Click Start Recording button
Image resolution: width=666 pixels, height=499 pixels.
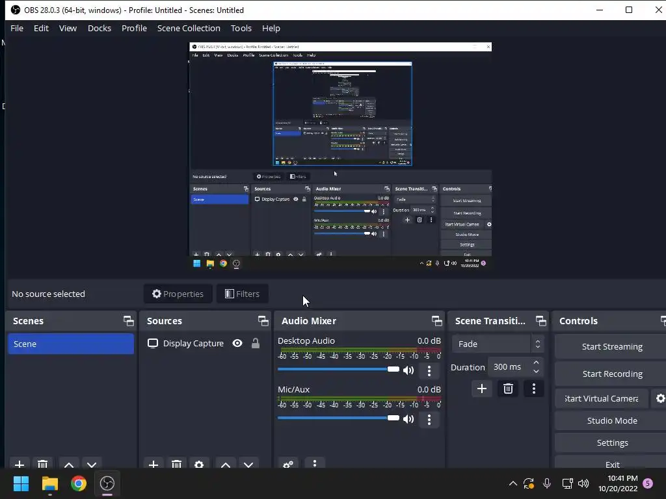(x=611, y=374)
